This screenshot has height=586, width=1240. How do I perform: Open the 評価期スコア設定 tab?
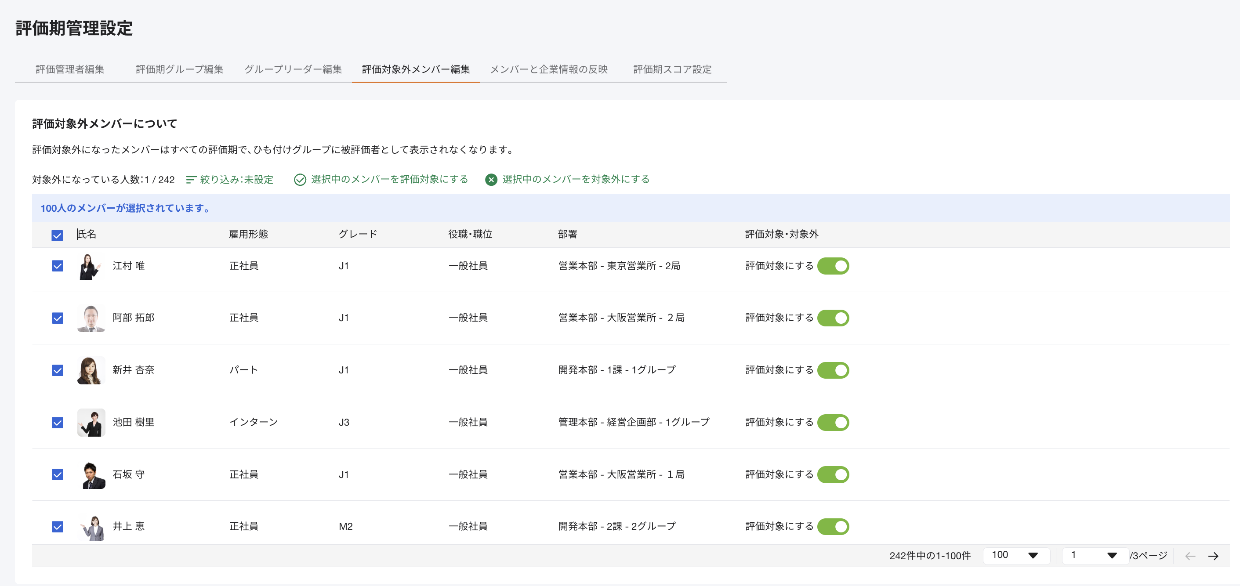click(672, 69)
